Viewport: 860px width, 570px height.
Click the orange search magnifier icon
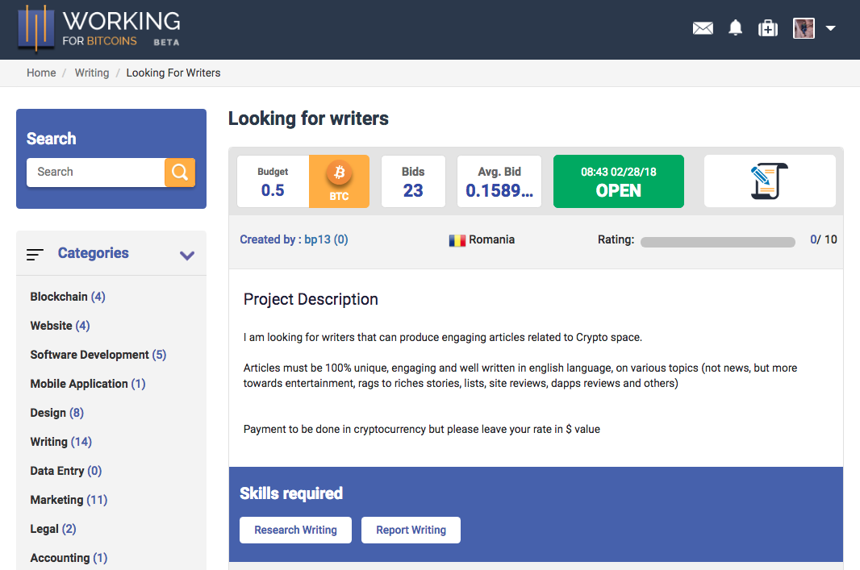click(x=179, y=172)
